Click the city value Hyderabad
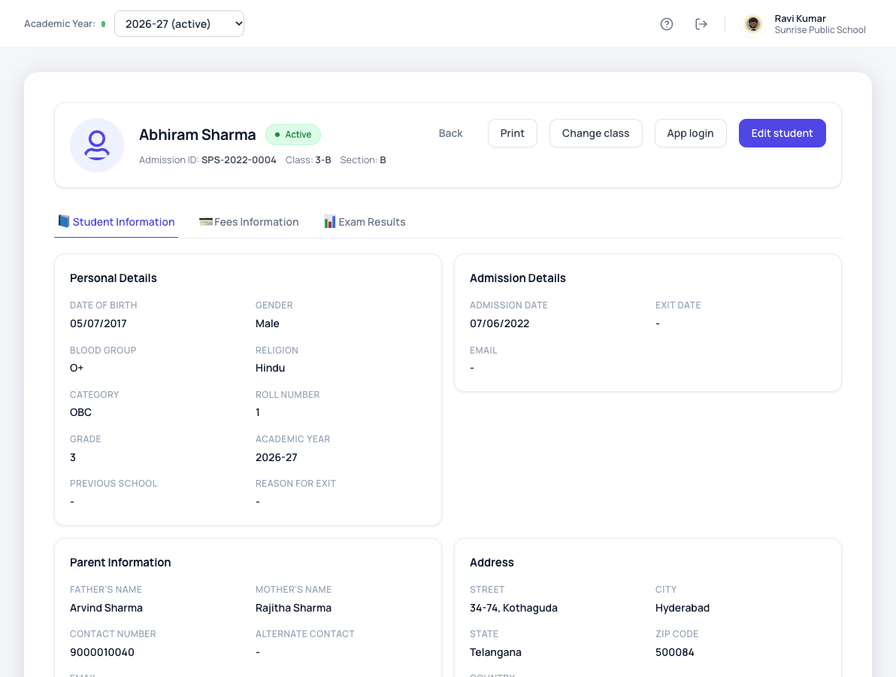The image size is (896, 677). coord(683,608)
